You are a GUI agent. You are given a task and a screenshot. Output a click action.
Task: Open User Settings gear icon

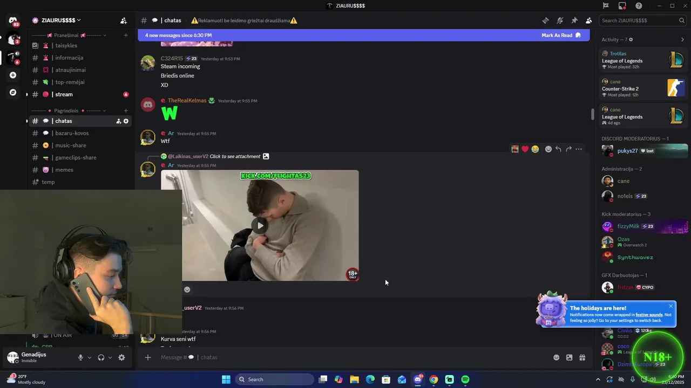point(121,357)
